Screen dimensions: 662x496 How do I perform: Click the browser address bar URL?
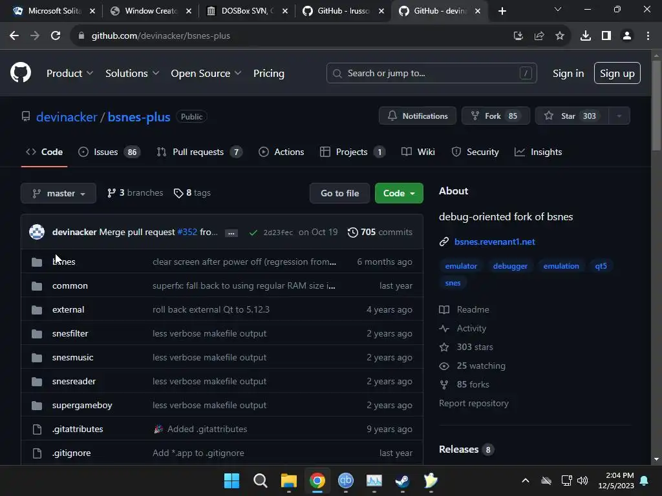160,36
